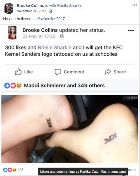
Task: Open Brooke Collins profile picture at top
Action: click(x=9, y=8)
